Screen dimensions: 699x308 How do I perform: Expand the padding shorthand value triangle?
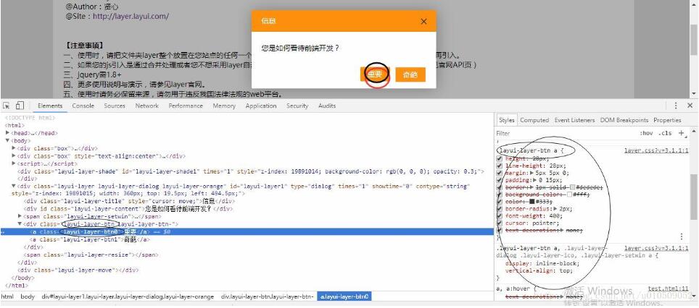[534, 180]
